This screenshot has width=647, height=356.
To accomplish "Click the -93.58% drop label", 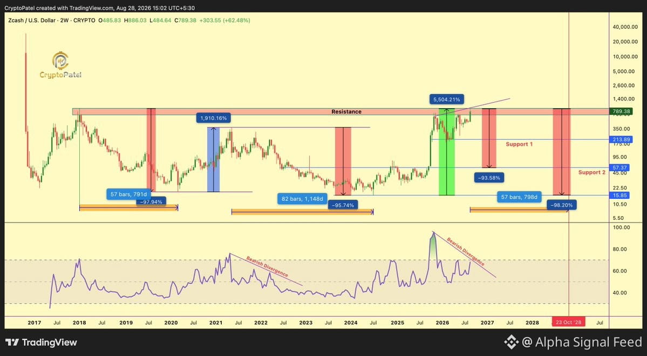I will point(489,178).
